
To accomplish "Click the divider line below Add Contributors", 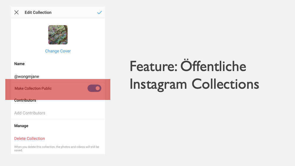I will [58, 119].
